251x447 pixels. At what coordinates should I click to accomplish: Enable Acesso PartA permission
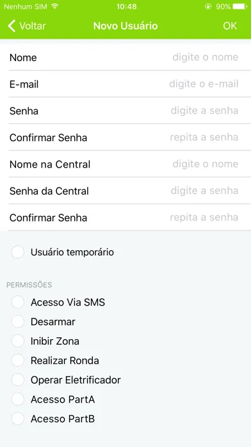[18, 399]
